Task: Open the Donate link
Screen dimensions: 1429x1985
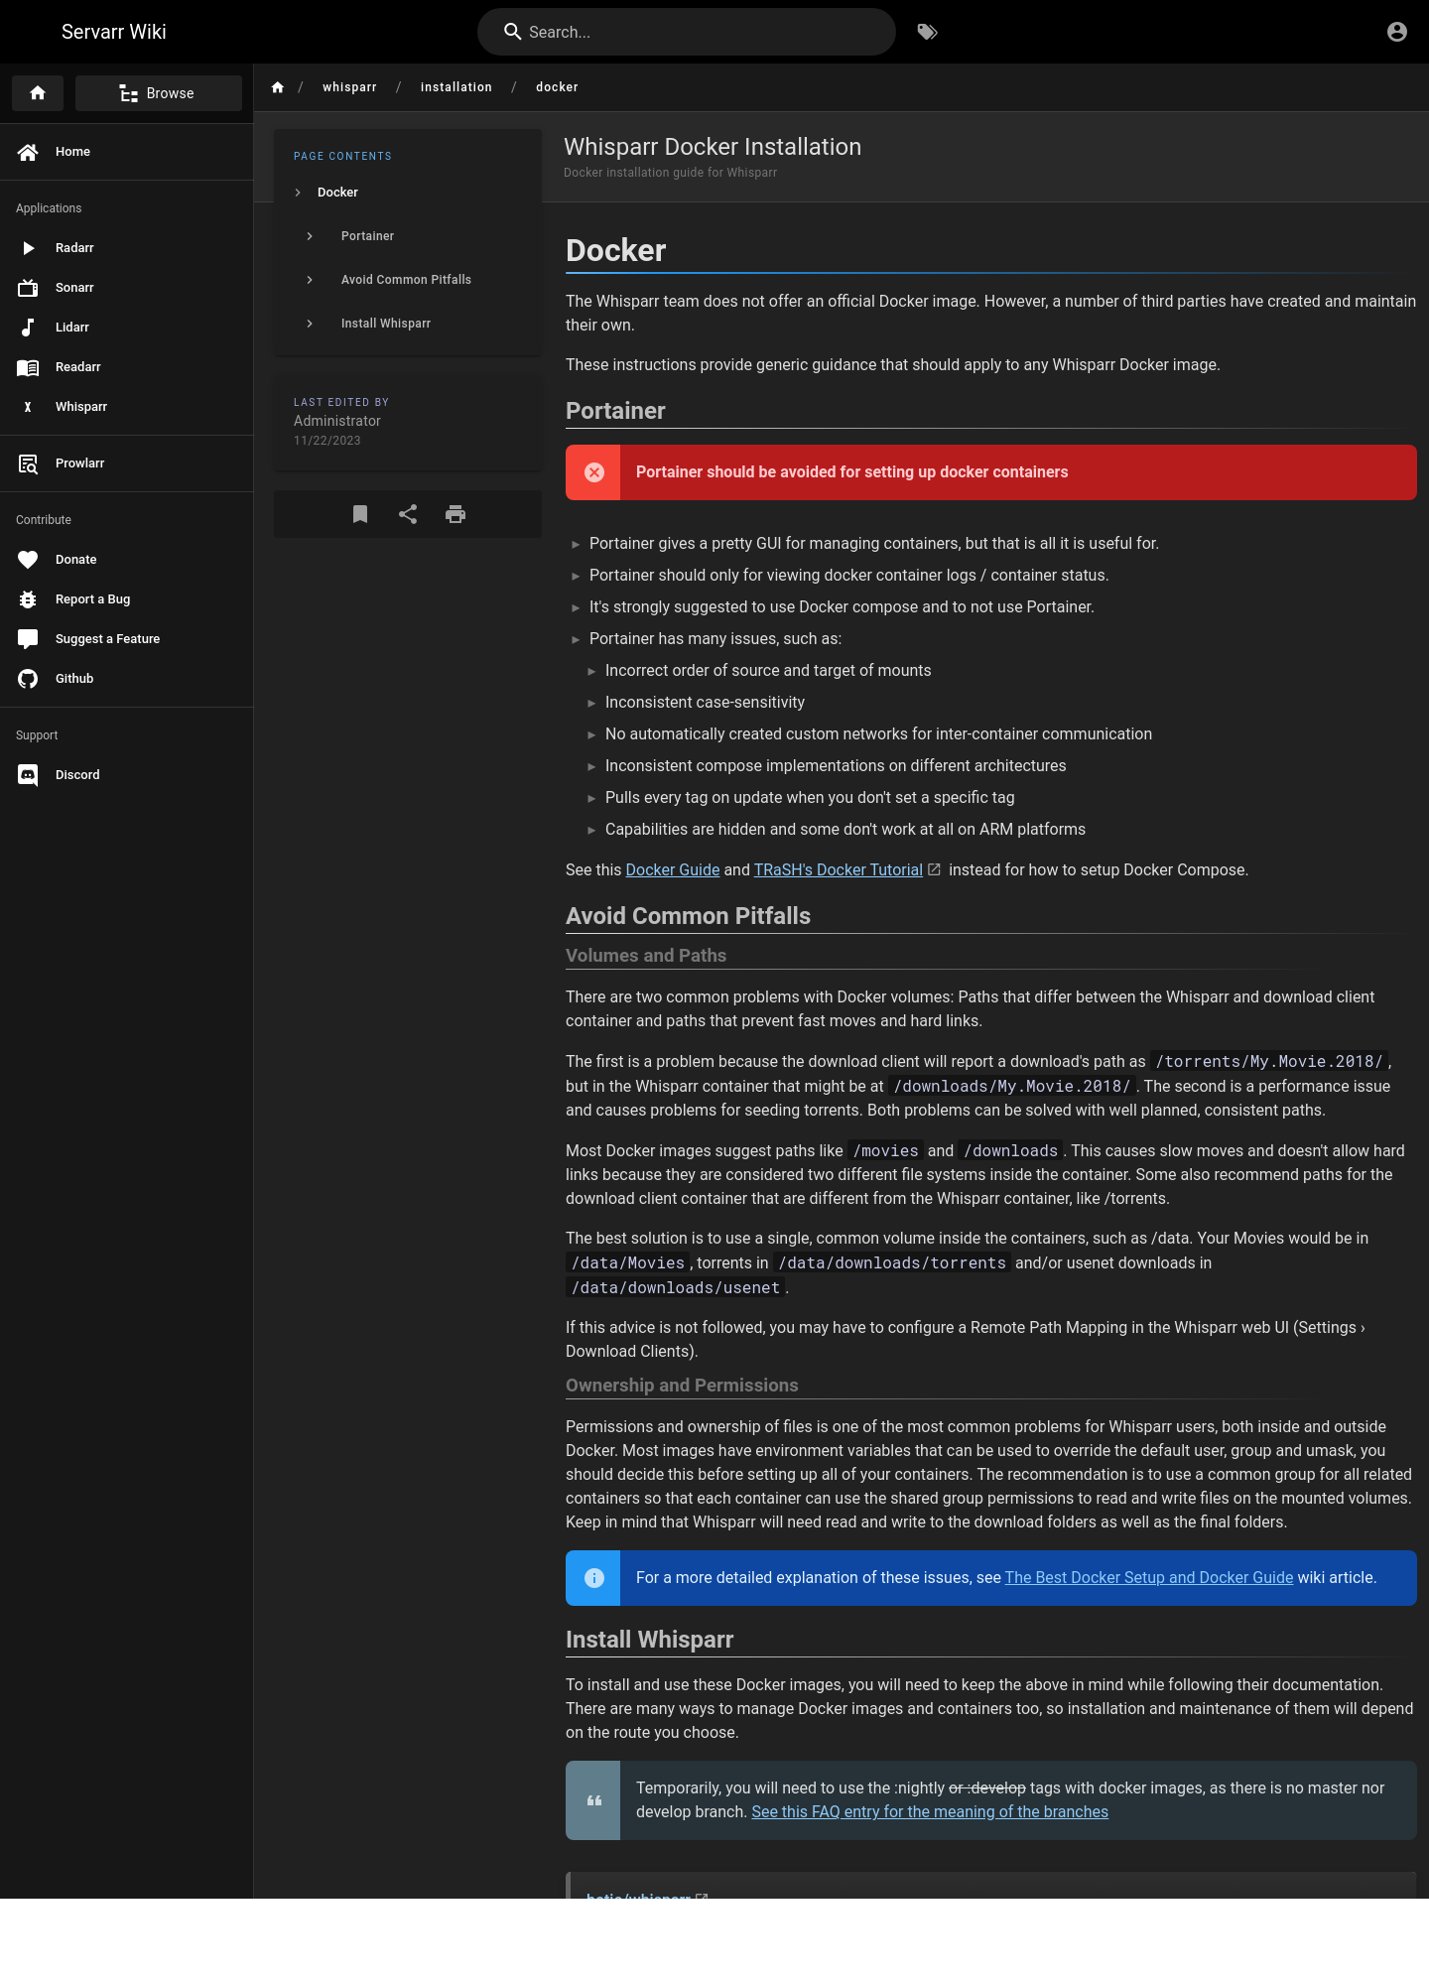Action: point(126,560)
